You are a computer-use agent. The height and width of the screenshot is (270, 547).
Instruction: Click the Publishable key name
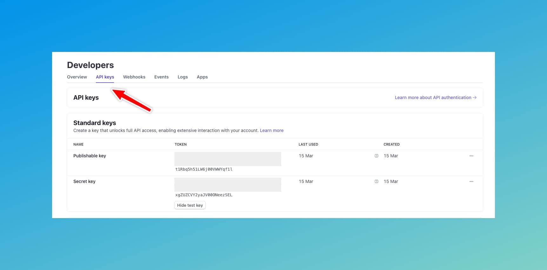pyautogui.click(x=90, y=156)
